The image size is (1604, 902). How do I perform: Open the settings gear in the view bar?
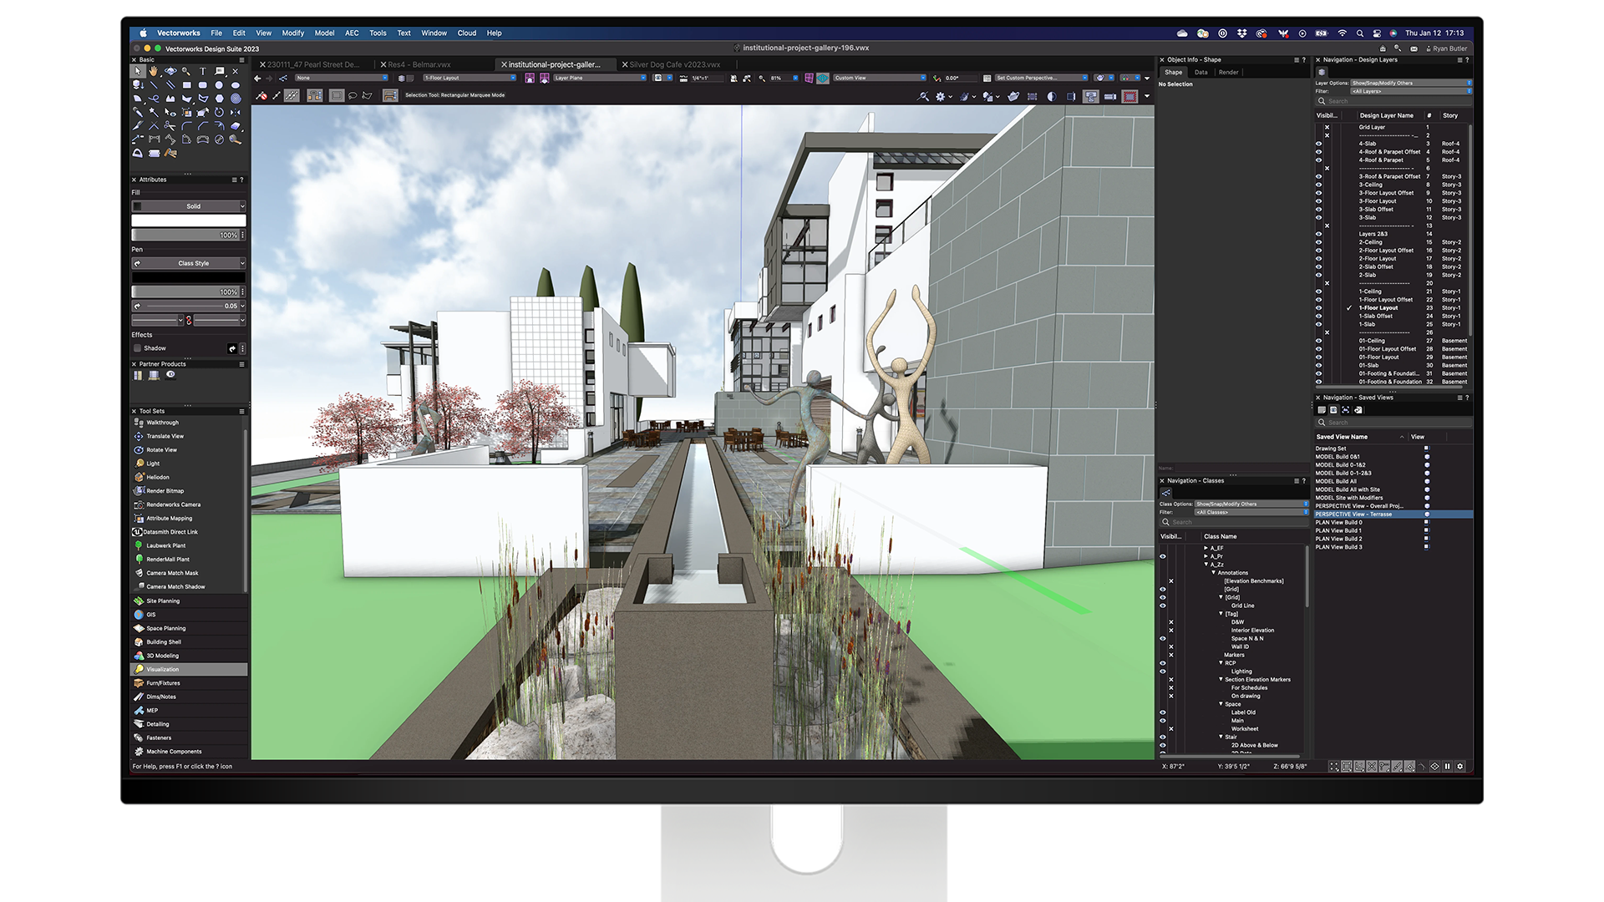coord(940,96)
